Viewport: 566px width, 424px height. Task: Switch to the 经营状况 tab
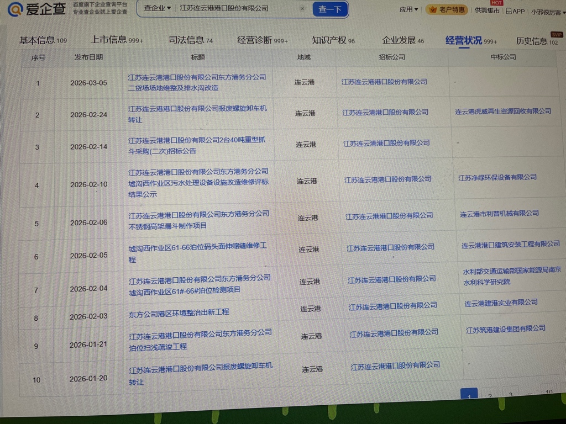[471, 40]
